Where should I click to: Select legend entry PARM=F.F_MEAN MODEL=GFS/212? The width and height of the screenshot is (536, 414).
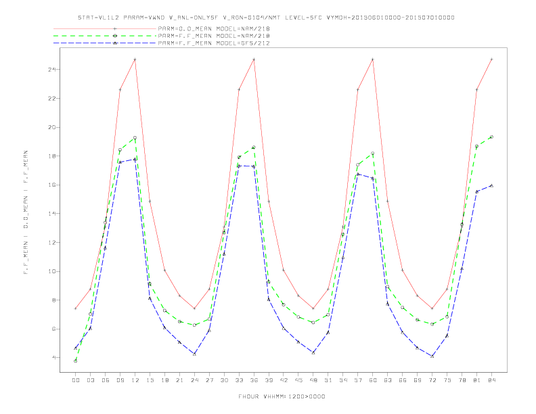(x=214, y=43)
